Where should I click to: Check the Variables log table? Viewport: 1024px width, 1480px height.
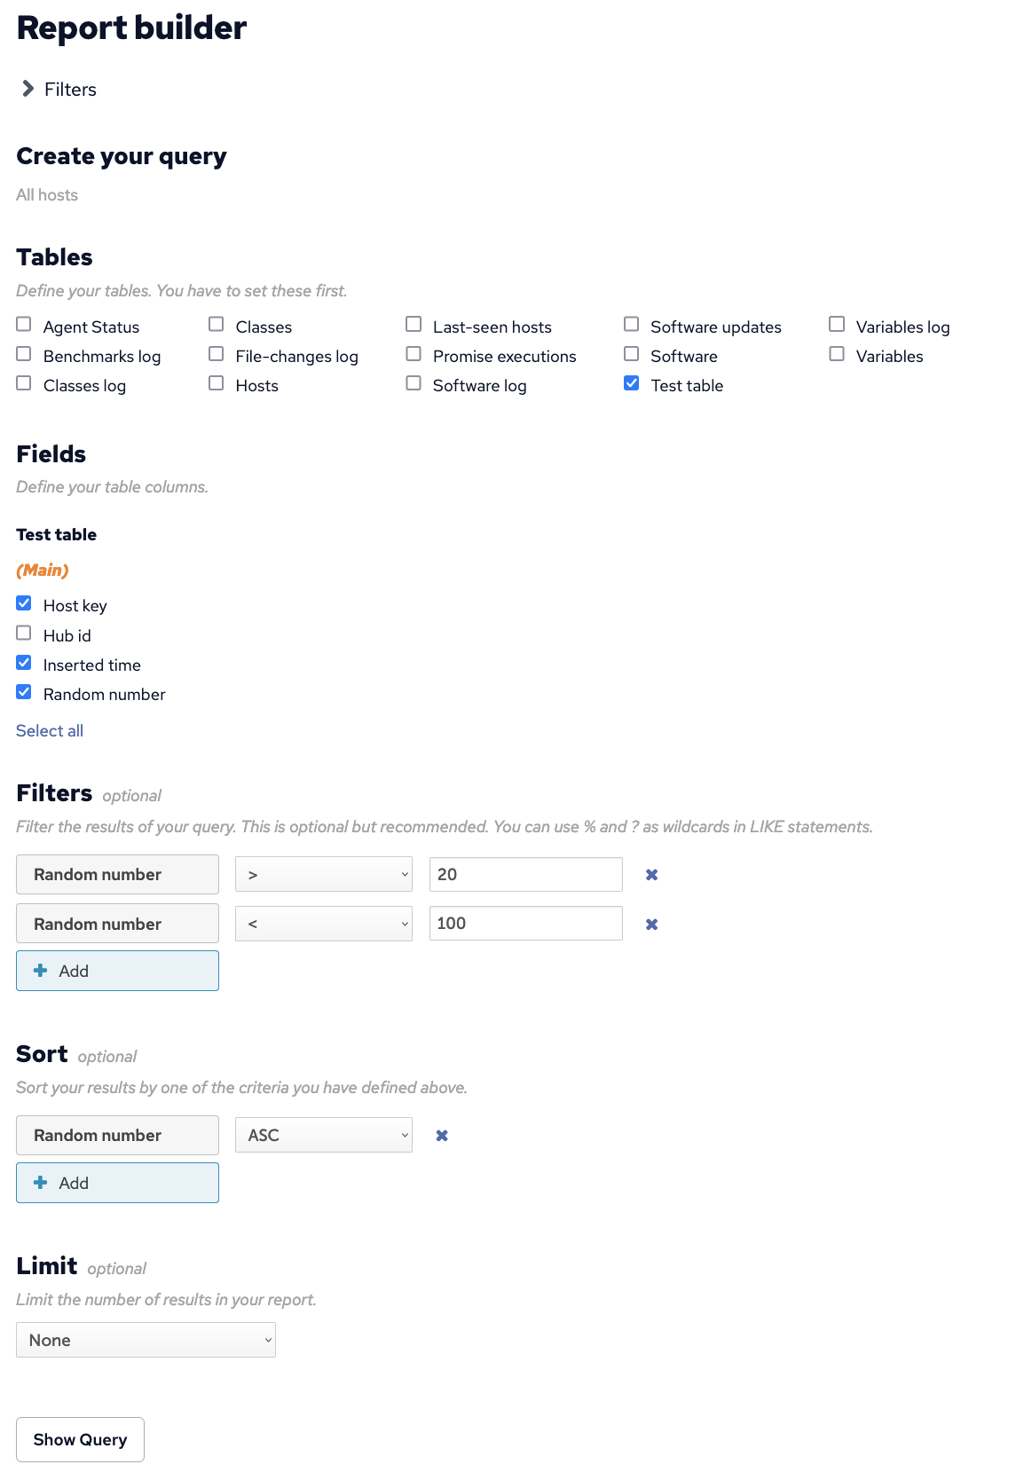(x=836, y=324)
